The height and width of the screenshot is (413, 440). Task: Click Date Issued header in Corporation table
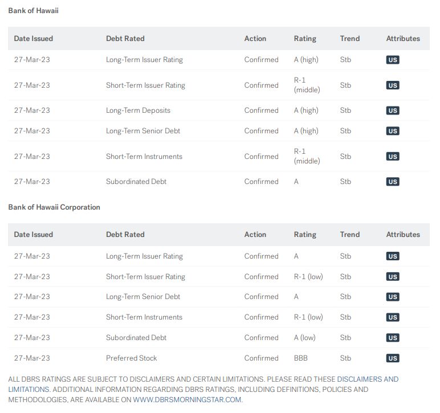click(34, 234)
